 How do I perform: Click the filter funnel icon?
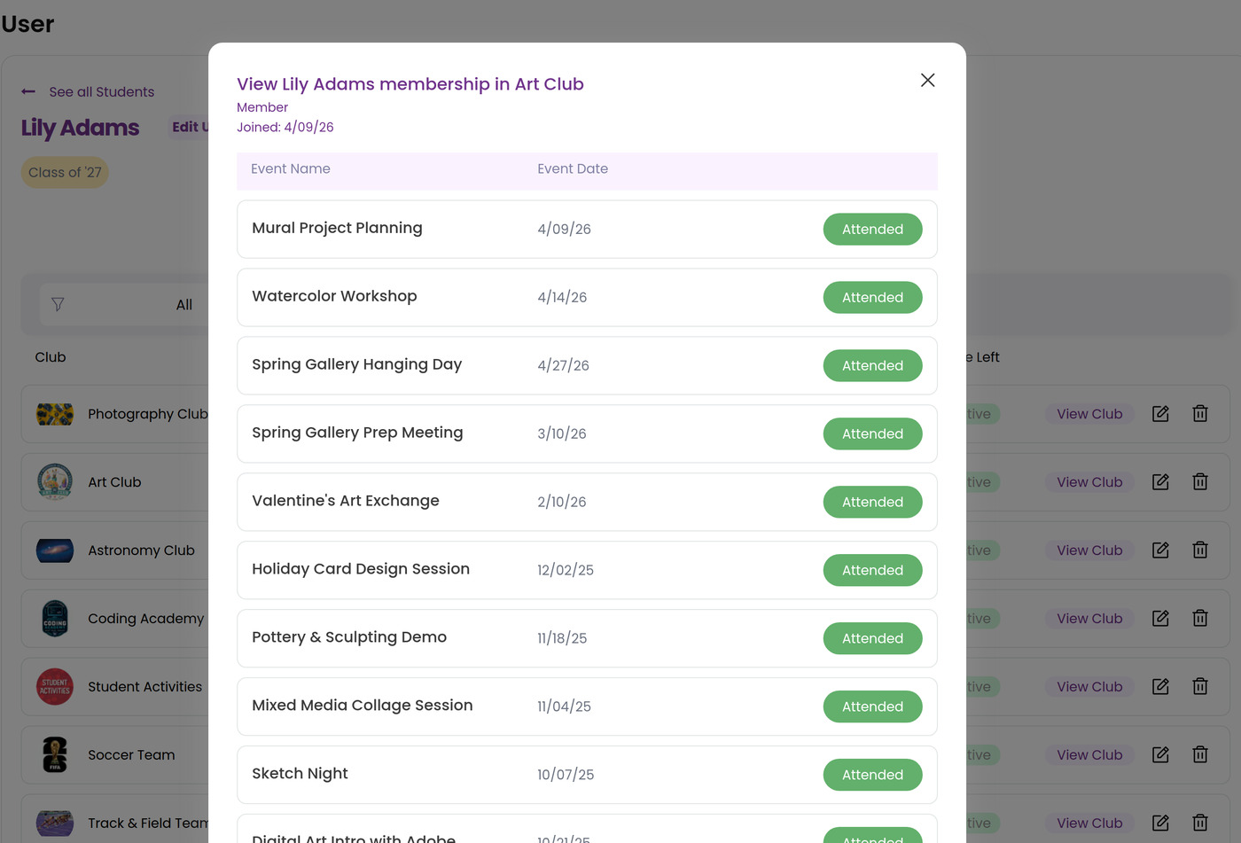(58, 304)
